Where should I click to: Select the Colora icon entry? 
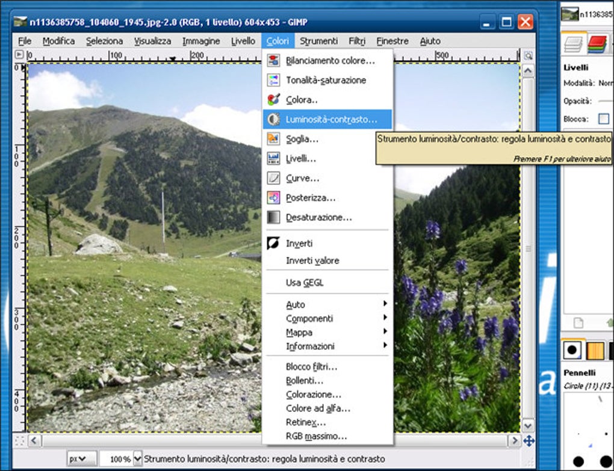273,99
